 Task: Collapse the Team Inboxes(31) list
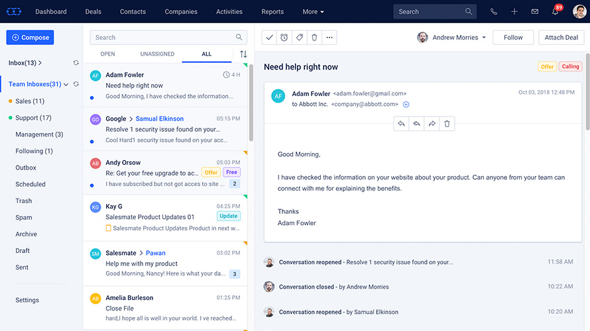pos(66,85)
